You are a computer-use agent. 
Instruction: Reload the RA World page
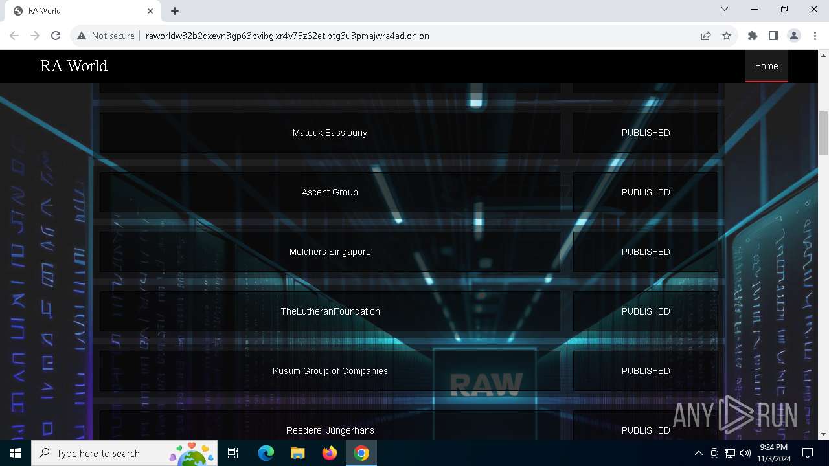[x=56, y=36]
